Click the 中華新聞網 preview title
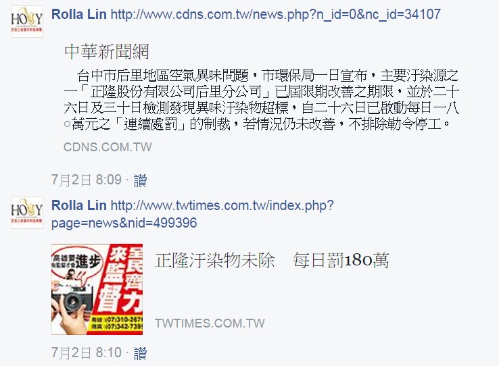The image size is (499, 366). [107, 52]
